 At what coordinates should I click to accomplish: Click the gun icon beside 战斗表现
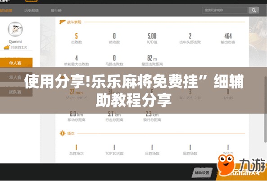[x=62, y=22]
